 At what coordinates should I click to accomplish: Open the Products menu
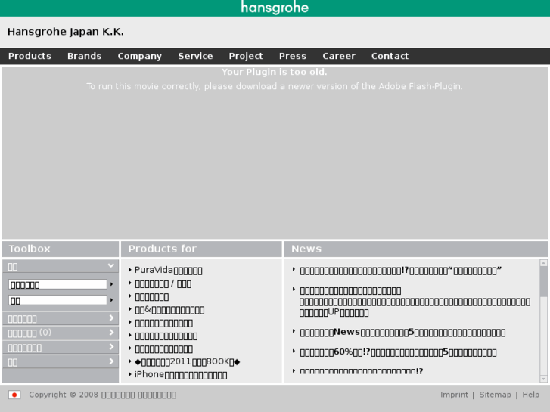coord(30,56)
